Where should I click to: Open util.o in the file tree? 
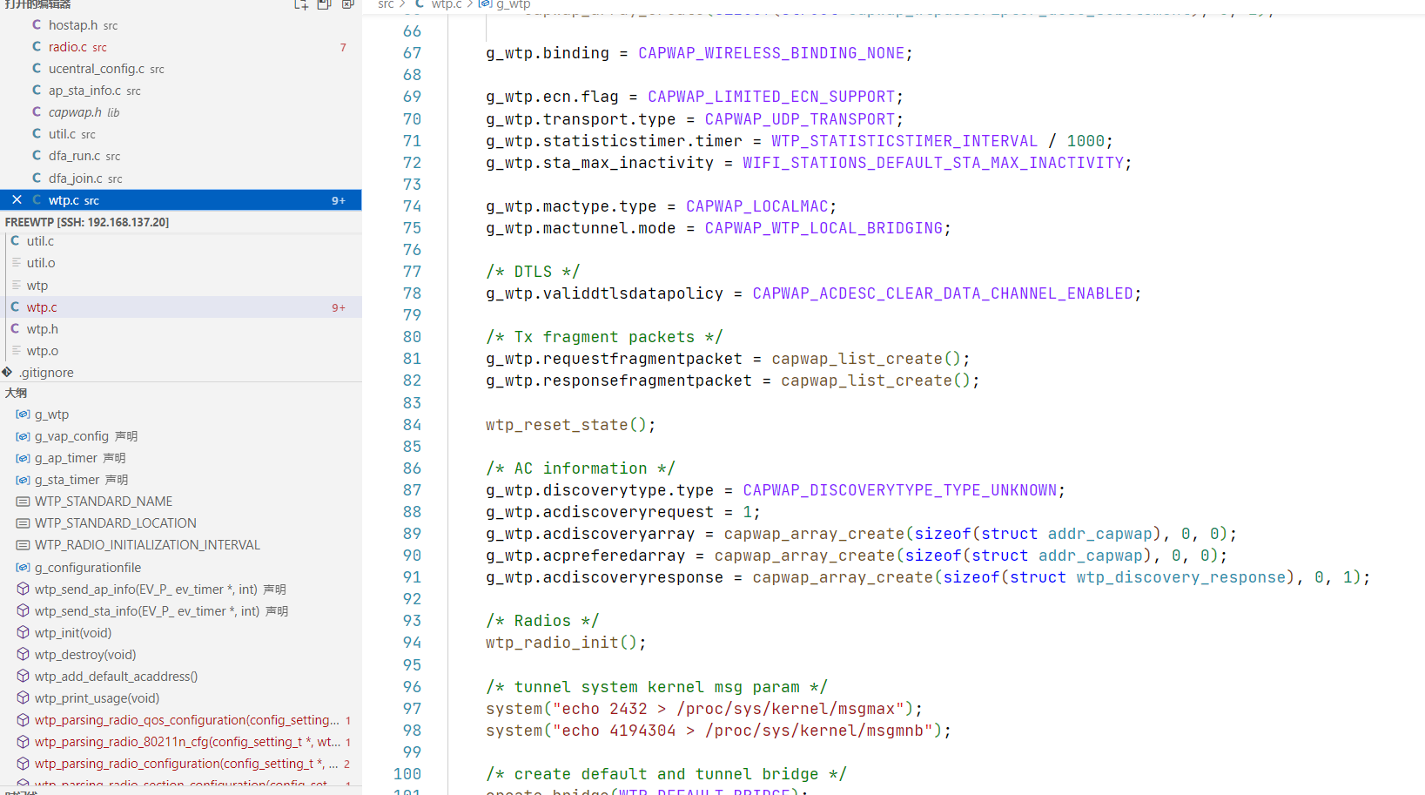181,263
